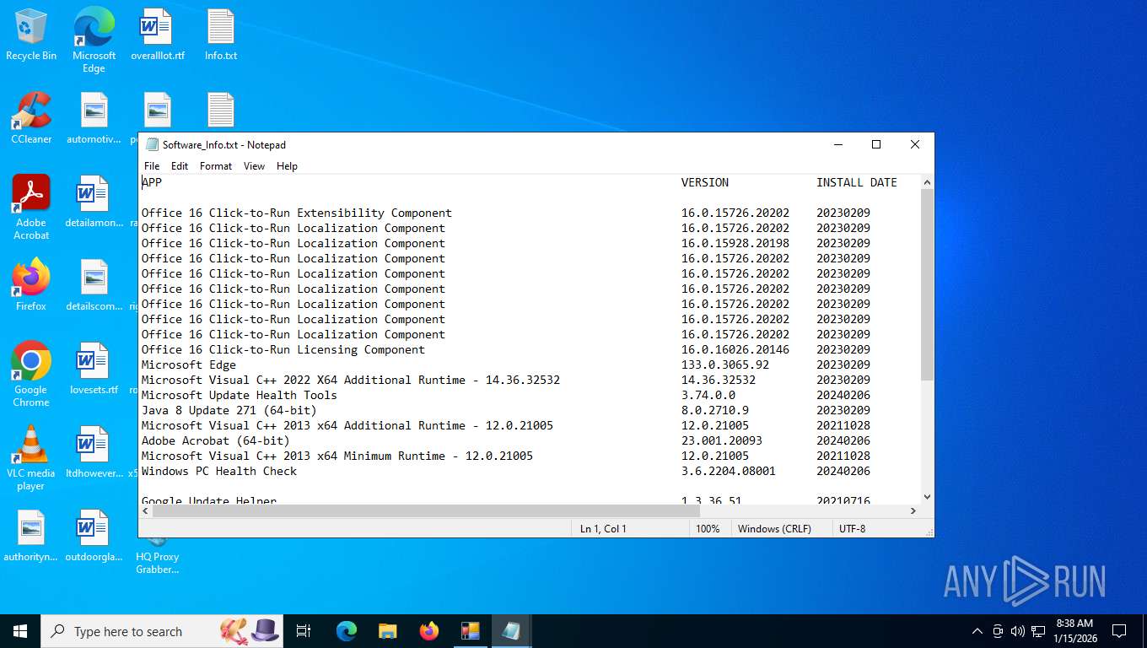Open the View menu in Notepad
Viewport: 1147px width, 648px height.
(x=254, y=166)
